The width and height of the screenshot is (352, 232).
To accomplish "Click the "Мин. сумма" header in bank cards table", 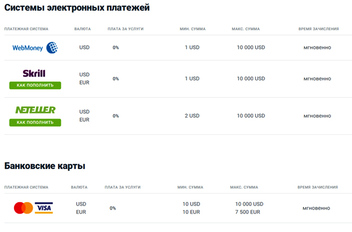I will [190, 187].
